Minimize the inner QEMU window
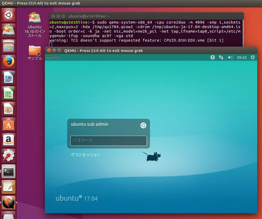The width and height of the screenshot is (262, 219). coord(54,51)
